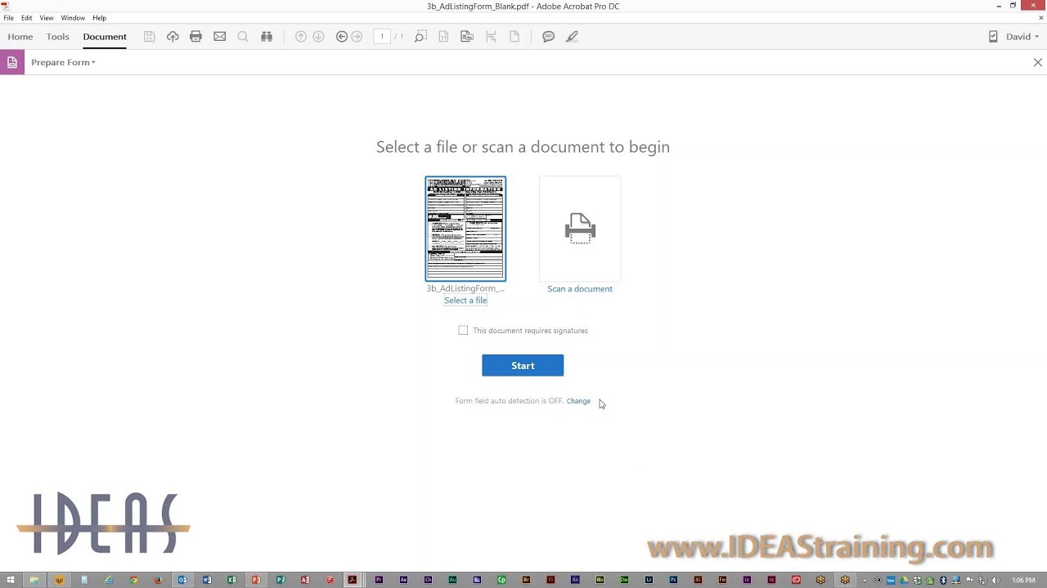Viewport: 1047px width, 588px height.
Task: Open Outlook from the taskbar
Action: (182, 580)
